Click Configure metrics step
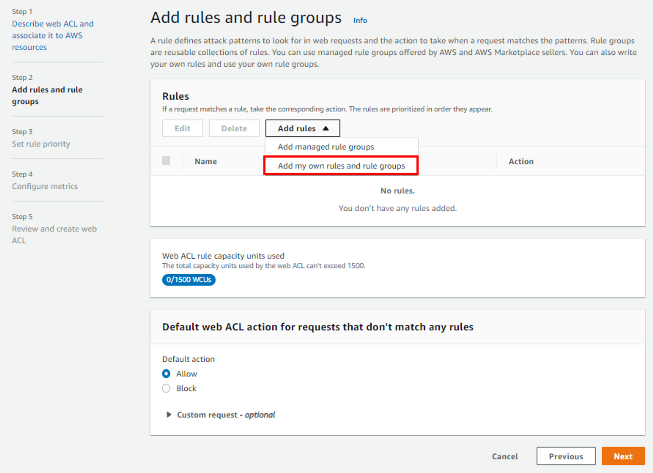Image resolution: width=653 pixels, height=473 pixels. coord(45,186)
